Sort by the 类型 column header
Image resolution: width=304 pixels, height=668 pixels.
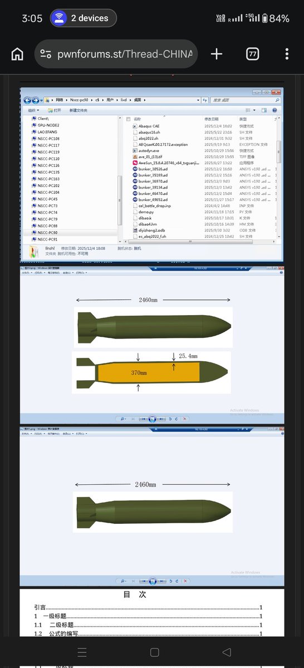(x=243, y=119)
